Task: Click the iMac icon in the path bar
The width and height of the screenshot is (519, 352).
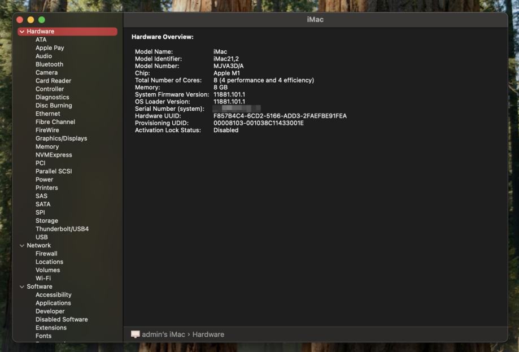Action: [x=136, y=334]
